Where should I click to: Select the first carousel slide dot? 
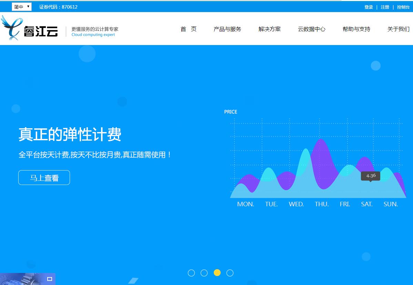tap(191, 273)
